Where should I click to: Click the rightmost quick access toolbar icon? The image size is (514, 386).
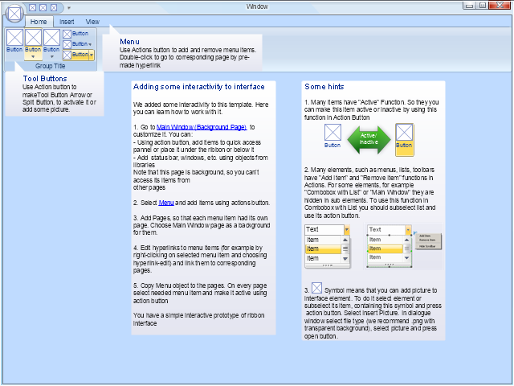pos(54,7)
